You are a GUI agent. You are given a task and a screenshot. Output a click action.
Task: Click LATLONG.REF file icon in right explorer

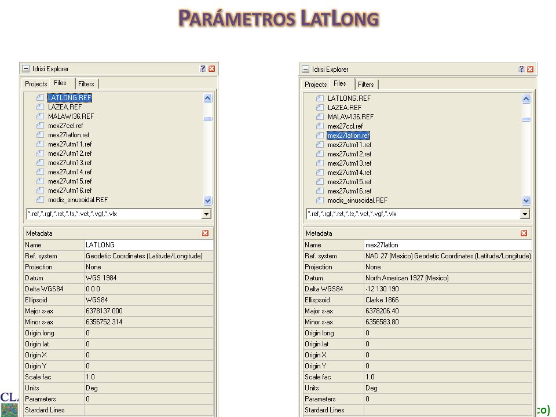tap(320, 98)
